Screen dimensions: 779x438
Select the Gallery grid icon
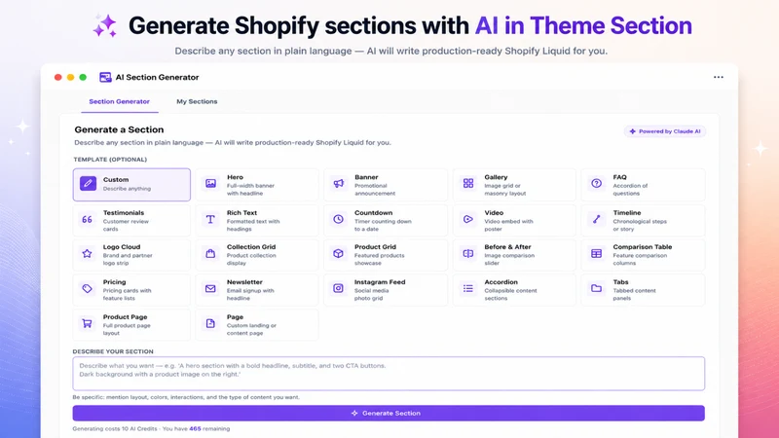(x=468, y=183)
